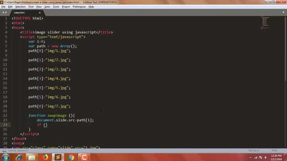
Task: Open Google Chrome from the taskbar
Action: [x=71, y=157]
